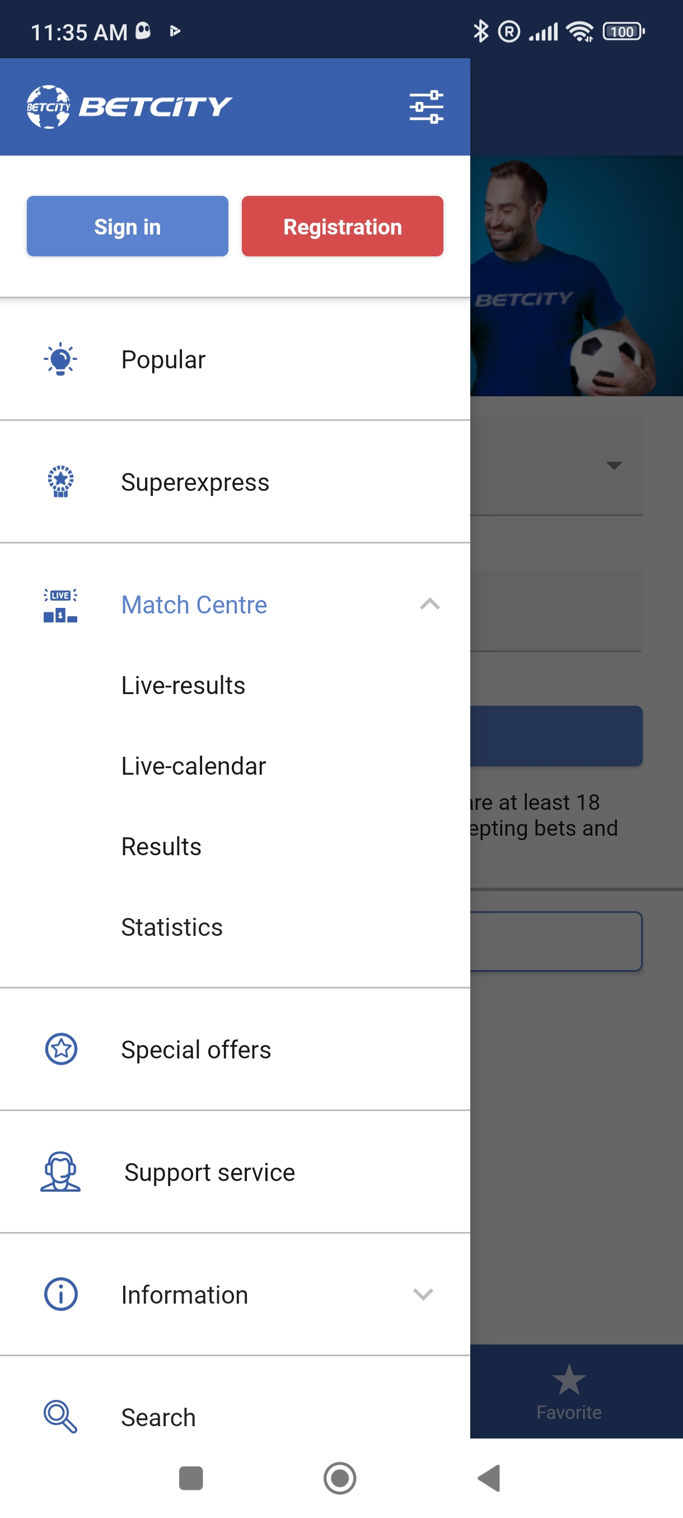
Task: Tap the Special offers star icon
Action: (61, 1049)
